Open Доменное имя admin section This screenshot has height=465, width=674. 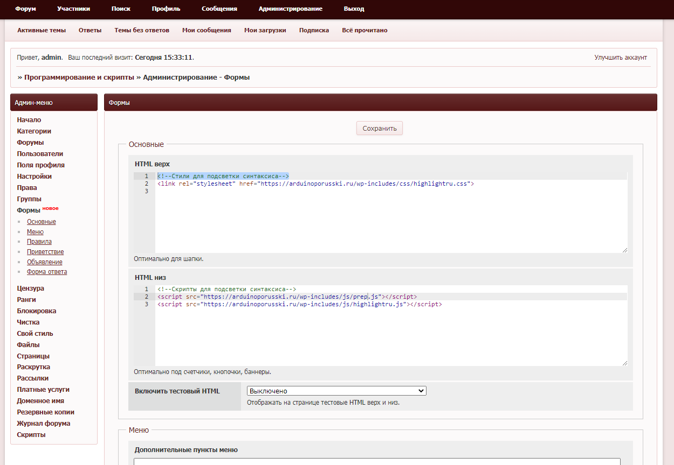[x=40, y=401]
